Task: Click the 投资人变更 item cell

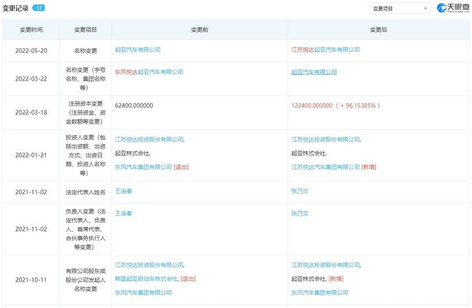Action: [x=85, y=155]
